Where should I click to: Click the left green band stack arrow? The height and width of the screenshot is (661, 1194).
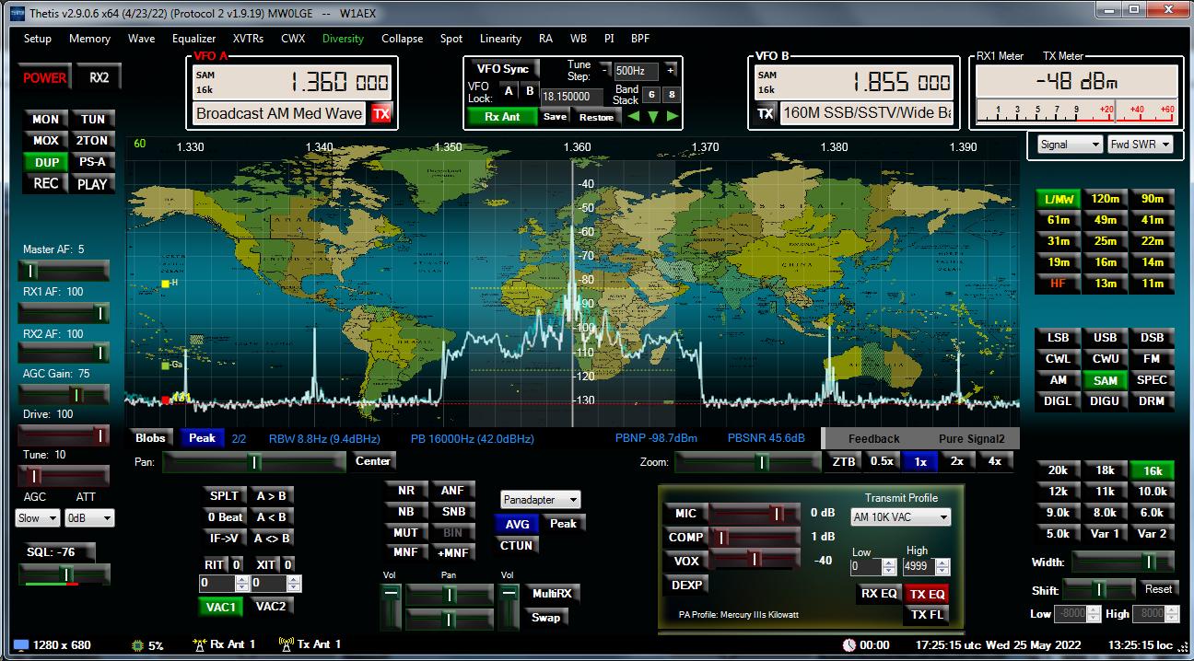pyautogui.click(x=633, y=117)
